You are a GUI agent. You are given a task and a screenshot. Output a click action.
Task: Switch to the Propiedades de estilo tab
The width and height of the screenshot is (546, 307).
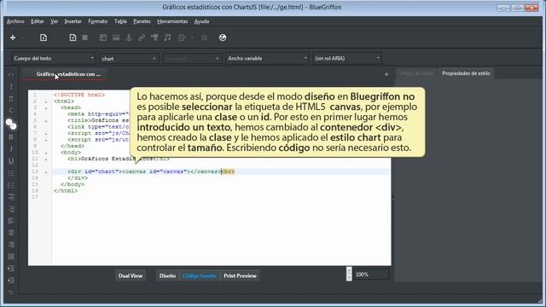[x=466, y=73]
